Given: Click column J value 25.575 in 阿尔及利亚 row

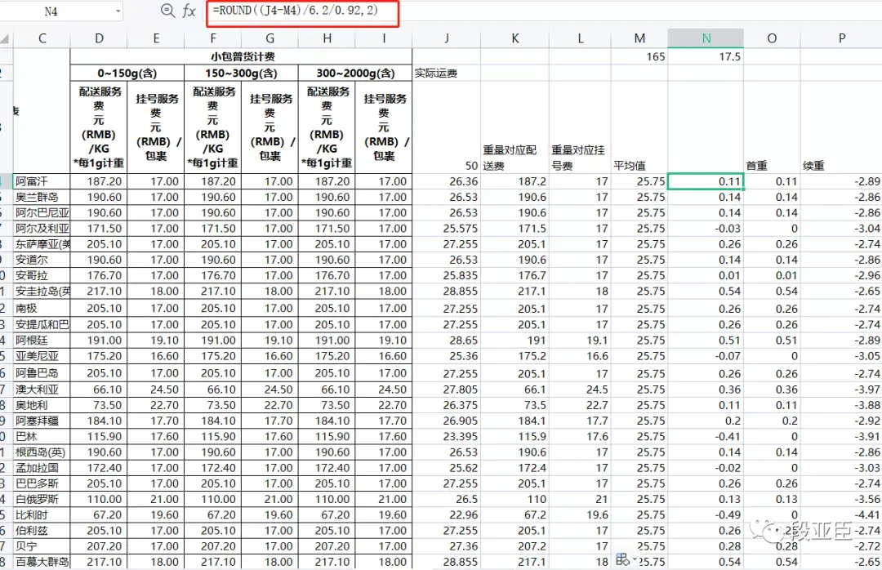Looking at the screenshot, I should (x=447, y=229).
